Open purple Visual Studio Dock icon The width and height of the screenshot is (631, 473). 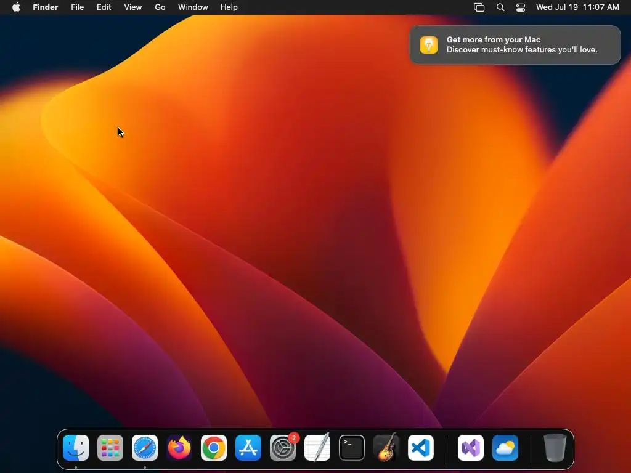pyautogui.click(x=471, y=448)
